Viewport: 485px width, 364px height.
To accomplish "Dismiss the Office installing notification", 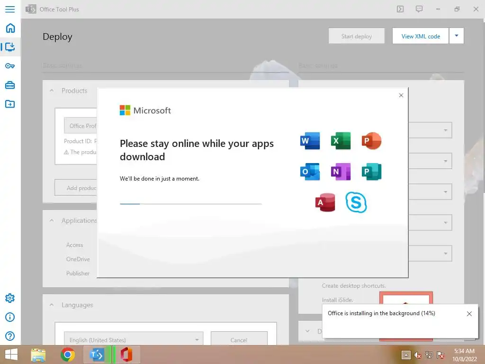I will coord(469,314).
